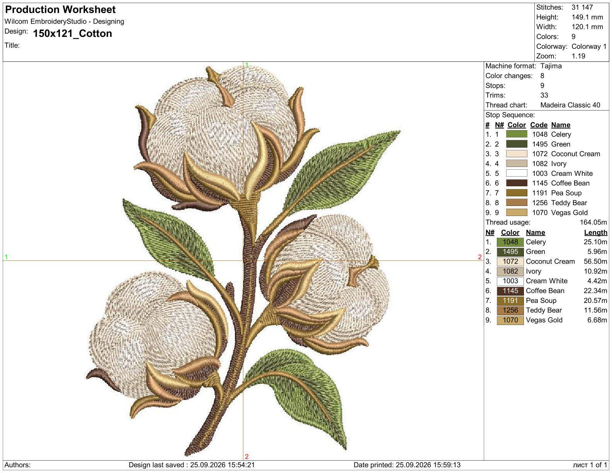
Task: Select the 1495 Green swatch under Thread usage
Action: (x=510, y=252)
